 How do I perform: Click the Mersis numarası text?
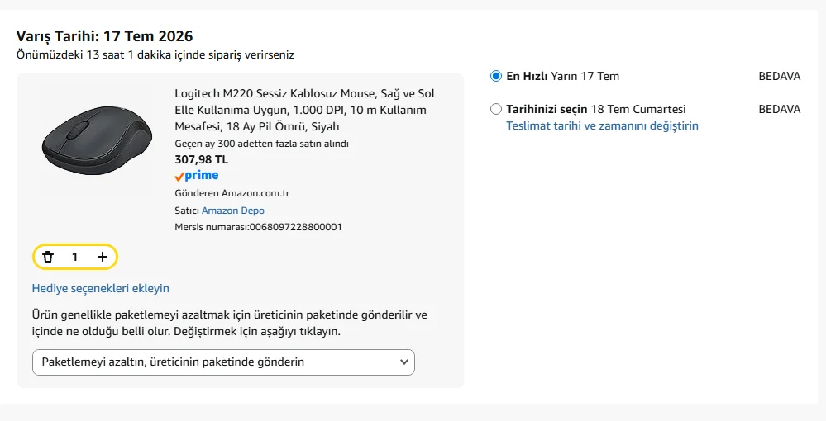pos(259,227)
